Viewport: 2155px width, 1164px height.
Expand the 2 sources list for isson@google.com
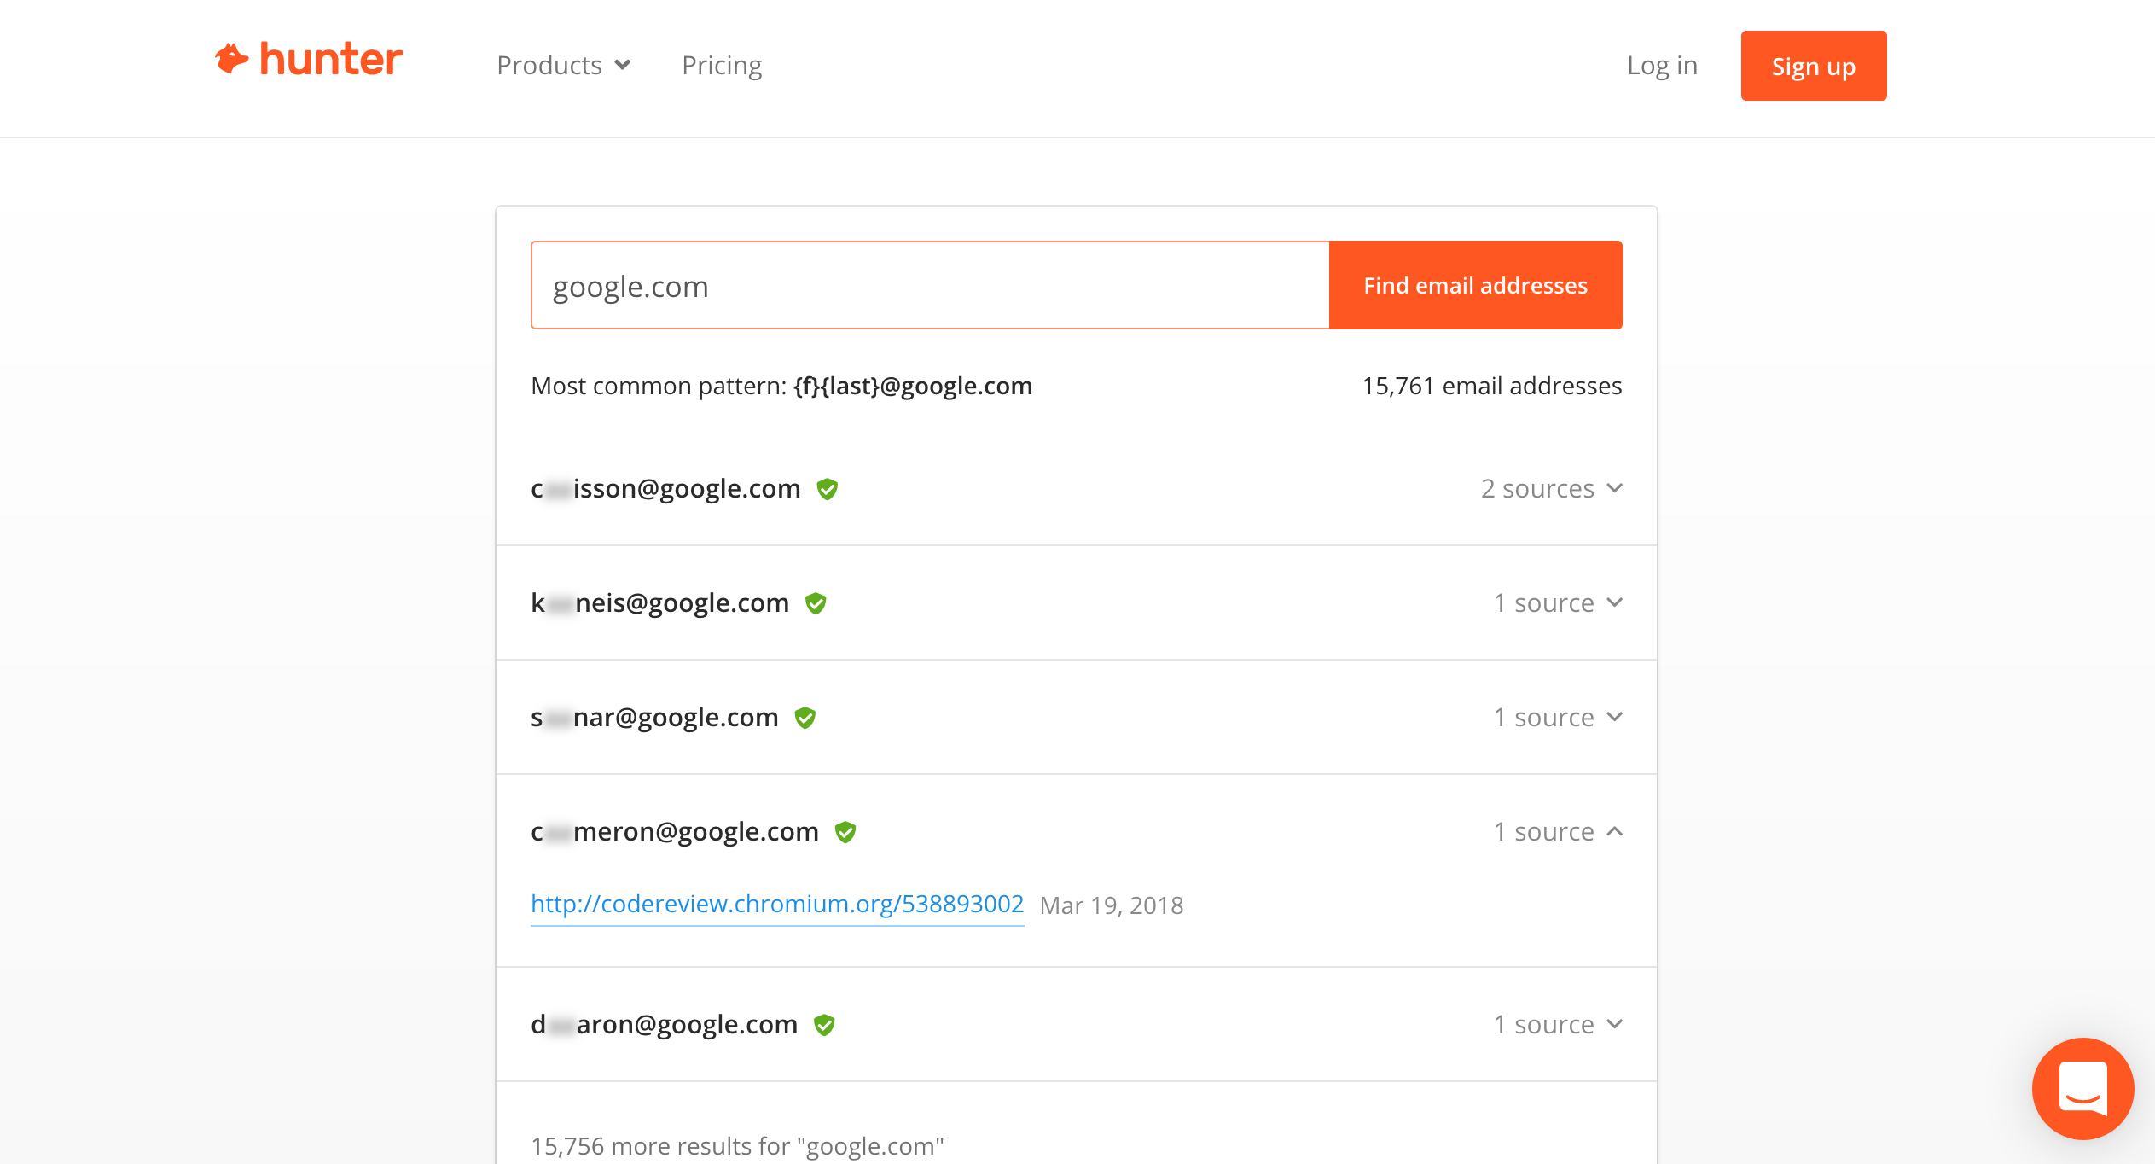pyautogui.click(x=1551, y=488)
